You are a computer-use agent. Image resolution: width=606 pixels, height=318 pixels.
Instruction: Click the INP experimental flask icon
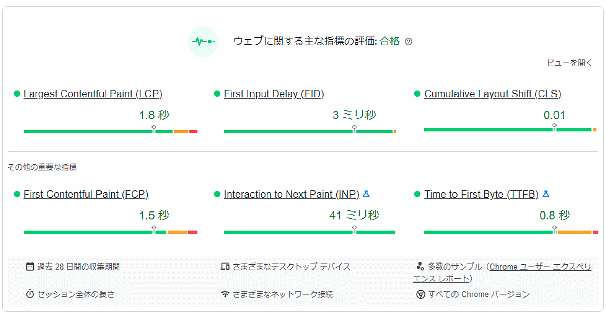[367, 194]
